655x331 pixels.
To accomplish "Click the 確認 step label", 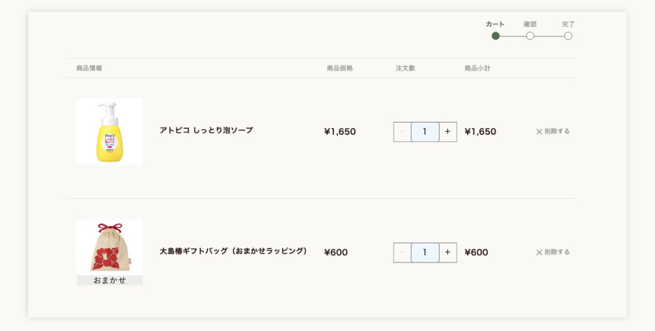I will [x=530, y=24].
